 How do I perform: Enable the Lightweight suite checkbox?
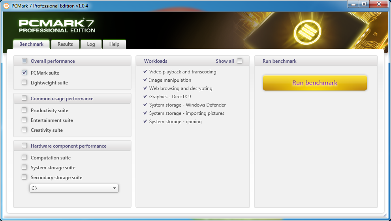(x=24, y=82)
